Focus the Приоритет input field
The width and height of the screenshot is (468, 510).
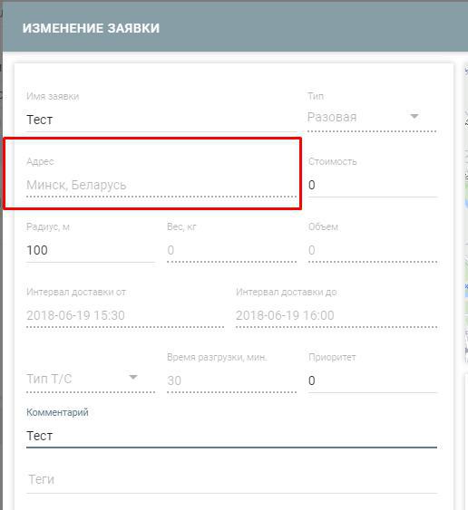click(x=372, y=380)
